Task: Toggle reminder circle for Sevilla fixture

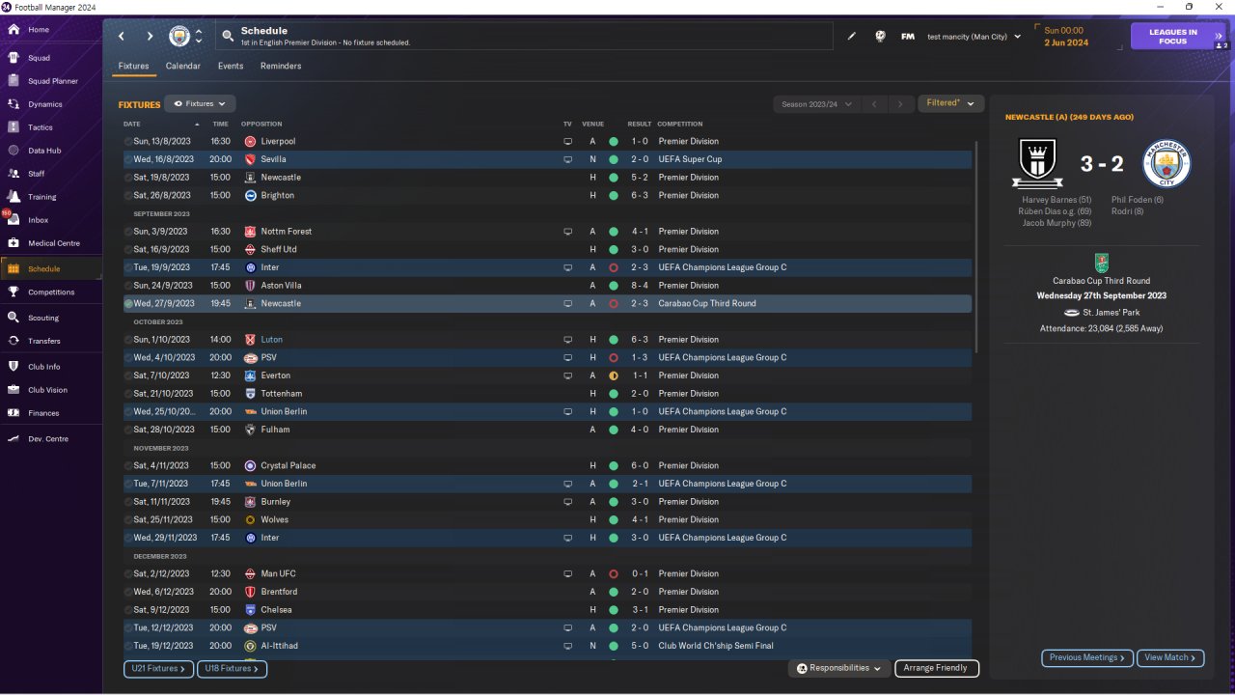Action: point(128,159)
